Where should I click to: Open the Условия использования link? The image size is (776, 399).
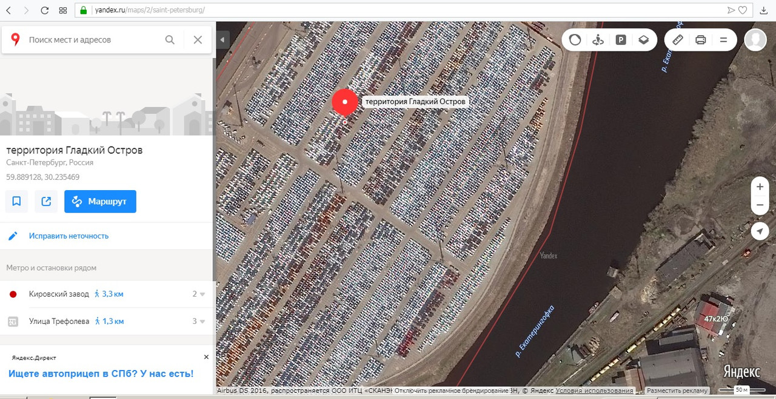594,391
